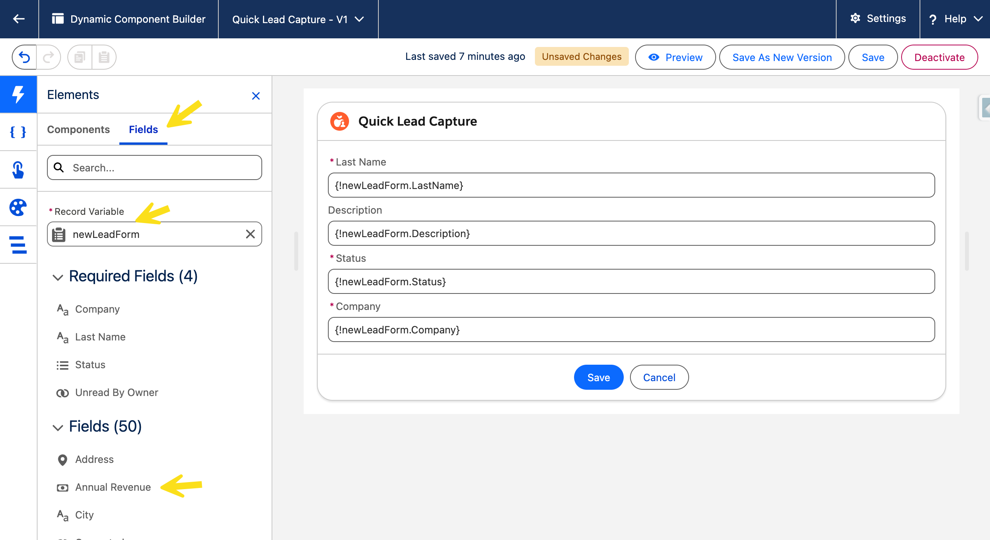Close the Elements panel

[x=256, y=96]
